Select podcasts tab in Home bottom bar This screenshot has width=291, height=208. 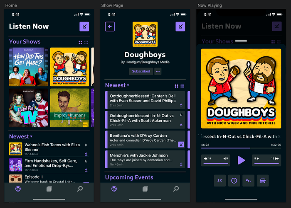pyautogui.click(x=18, y=189)
